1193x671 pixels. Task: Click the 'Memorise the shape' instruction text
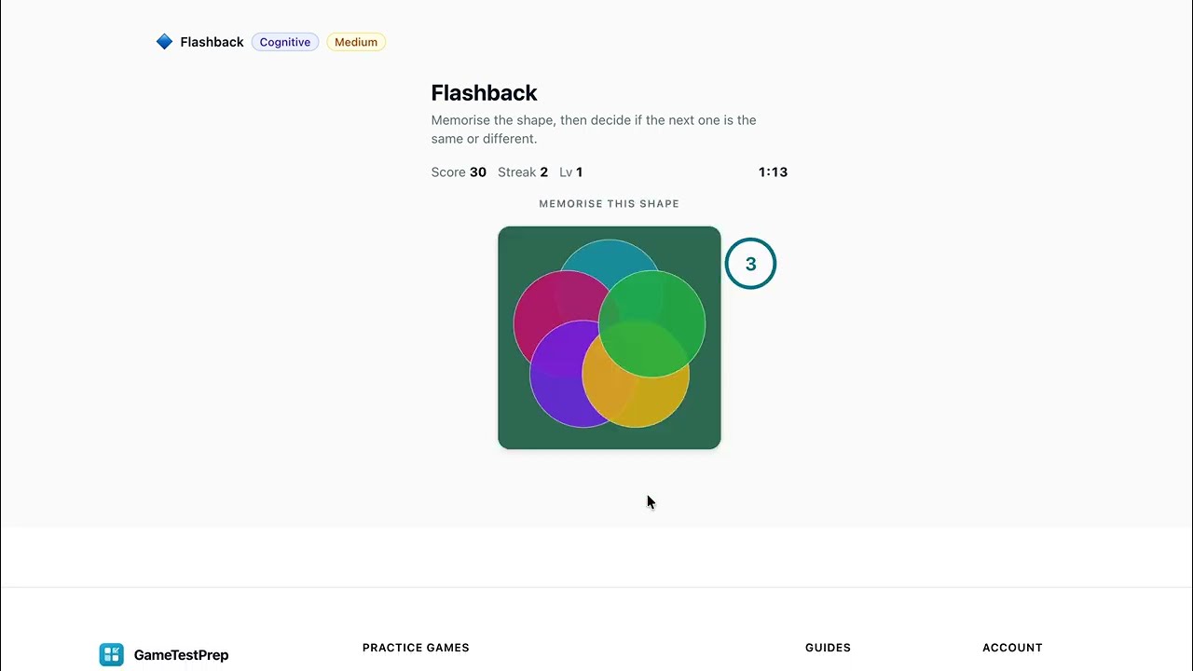[594, 130]
